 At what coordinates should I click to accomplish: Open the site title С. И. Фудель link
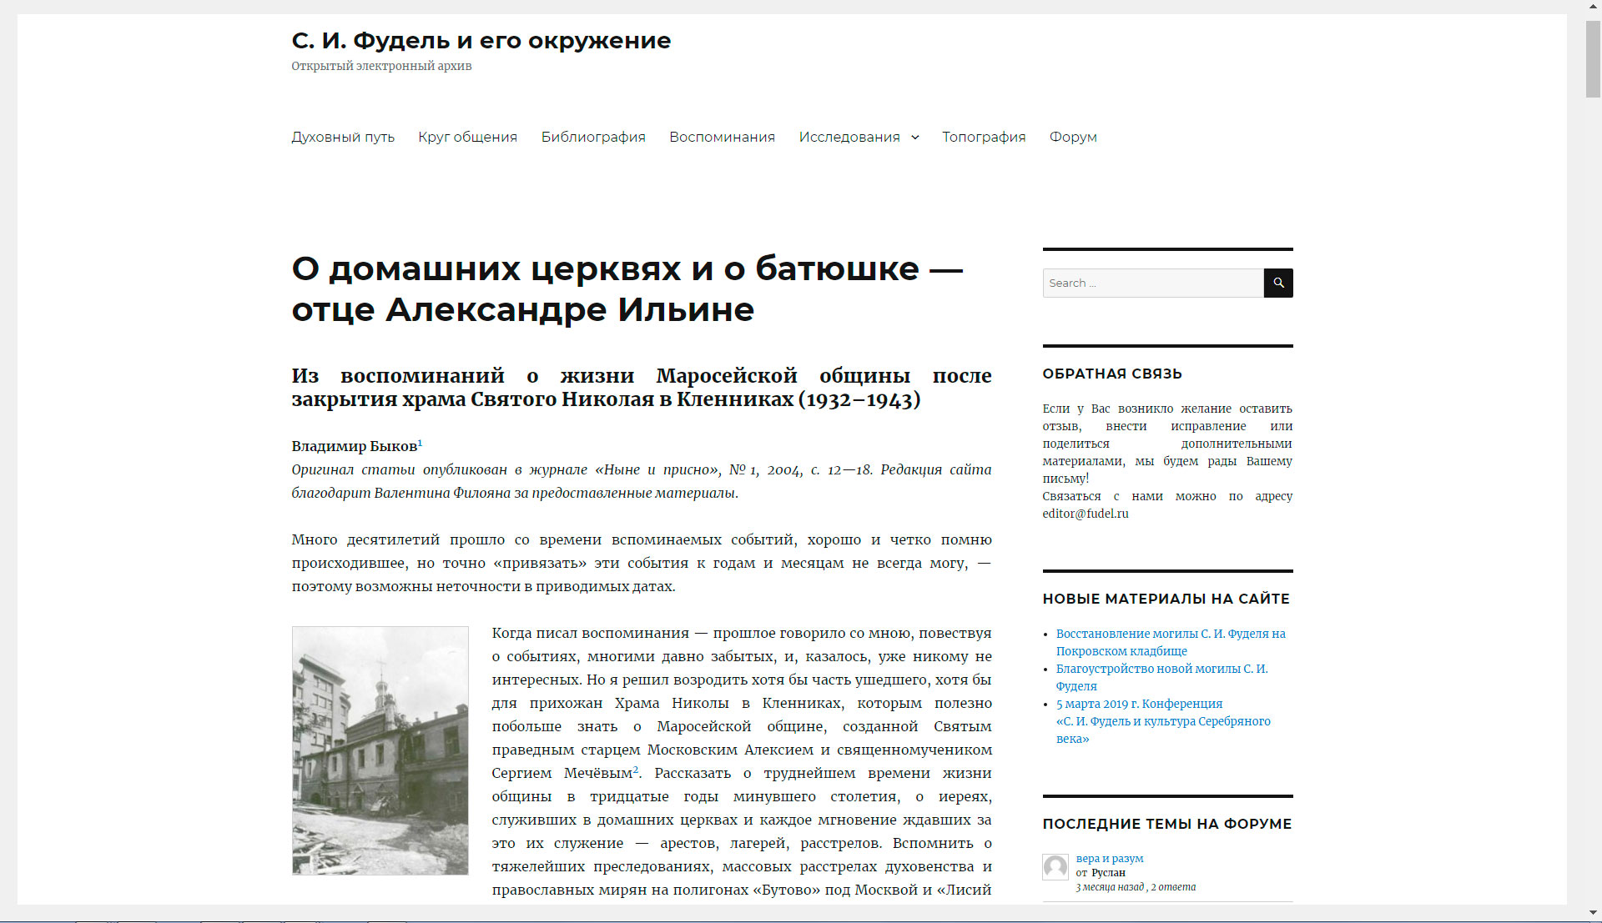[x=481, y=40]
